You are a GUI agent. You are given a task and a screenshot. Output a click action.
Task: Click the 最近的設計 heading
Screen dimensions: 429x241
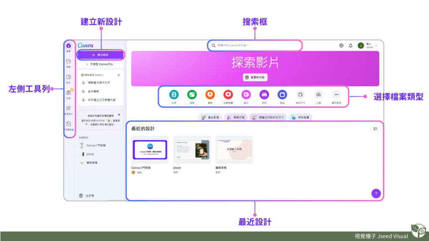[143, 129]
